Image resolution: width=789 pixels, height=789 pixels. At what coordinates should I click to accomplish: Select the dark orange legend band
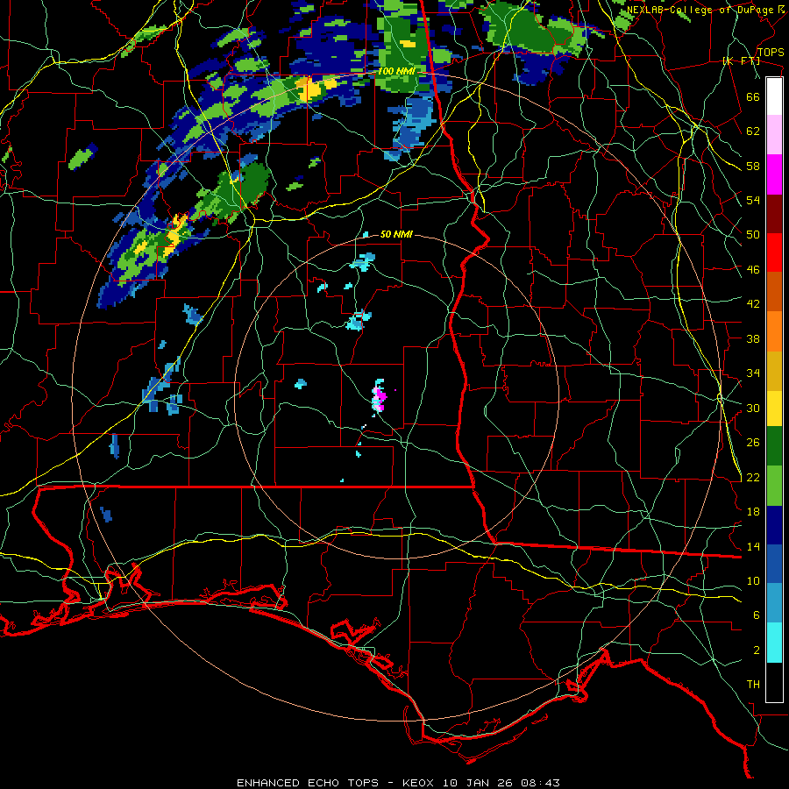point(774,292)
